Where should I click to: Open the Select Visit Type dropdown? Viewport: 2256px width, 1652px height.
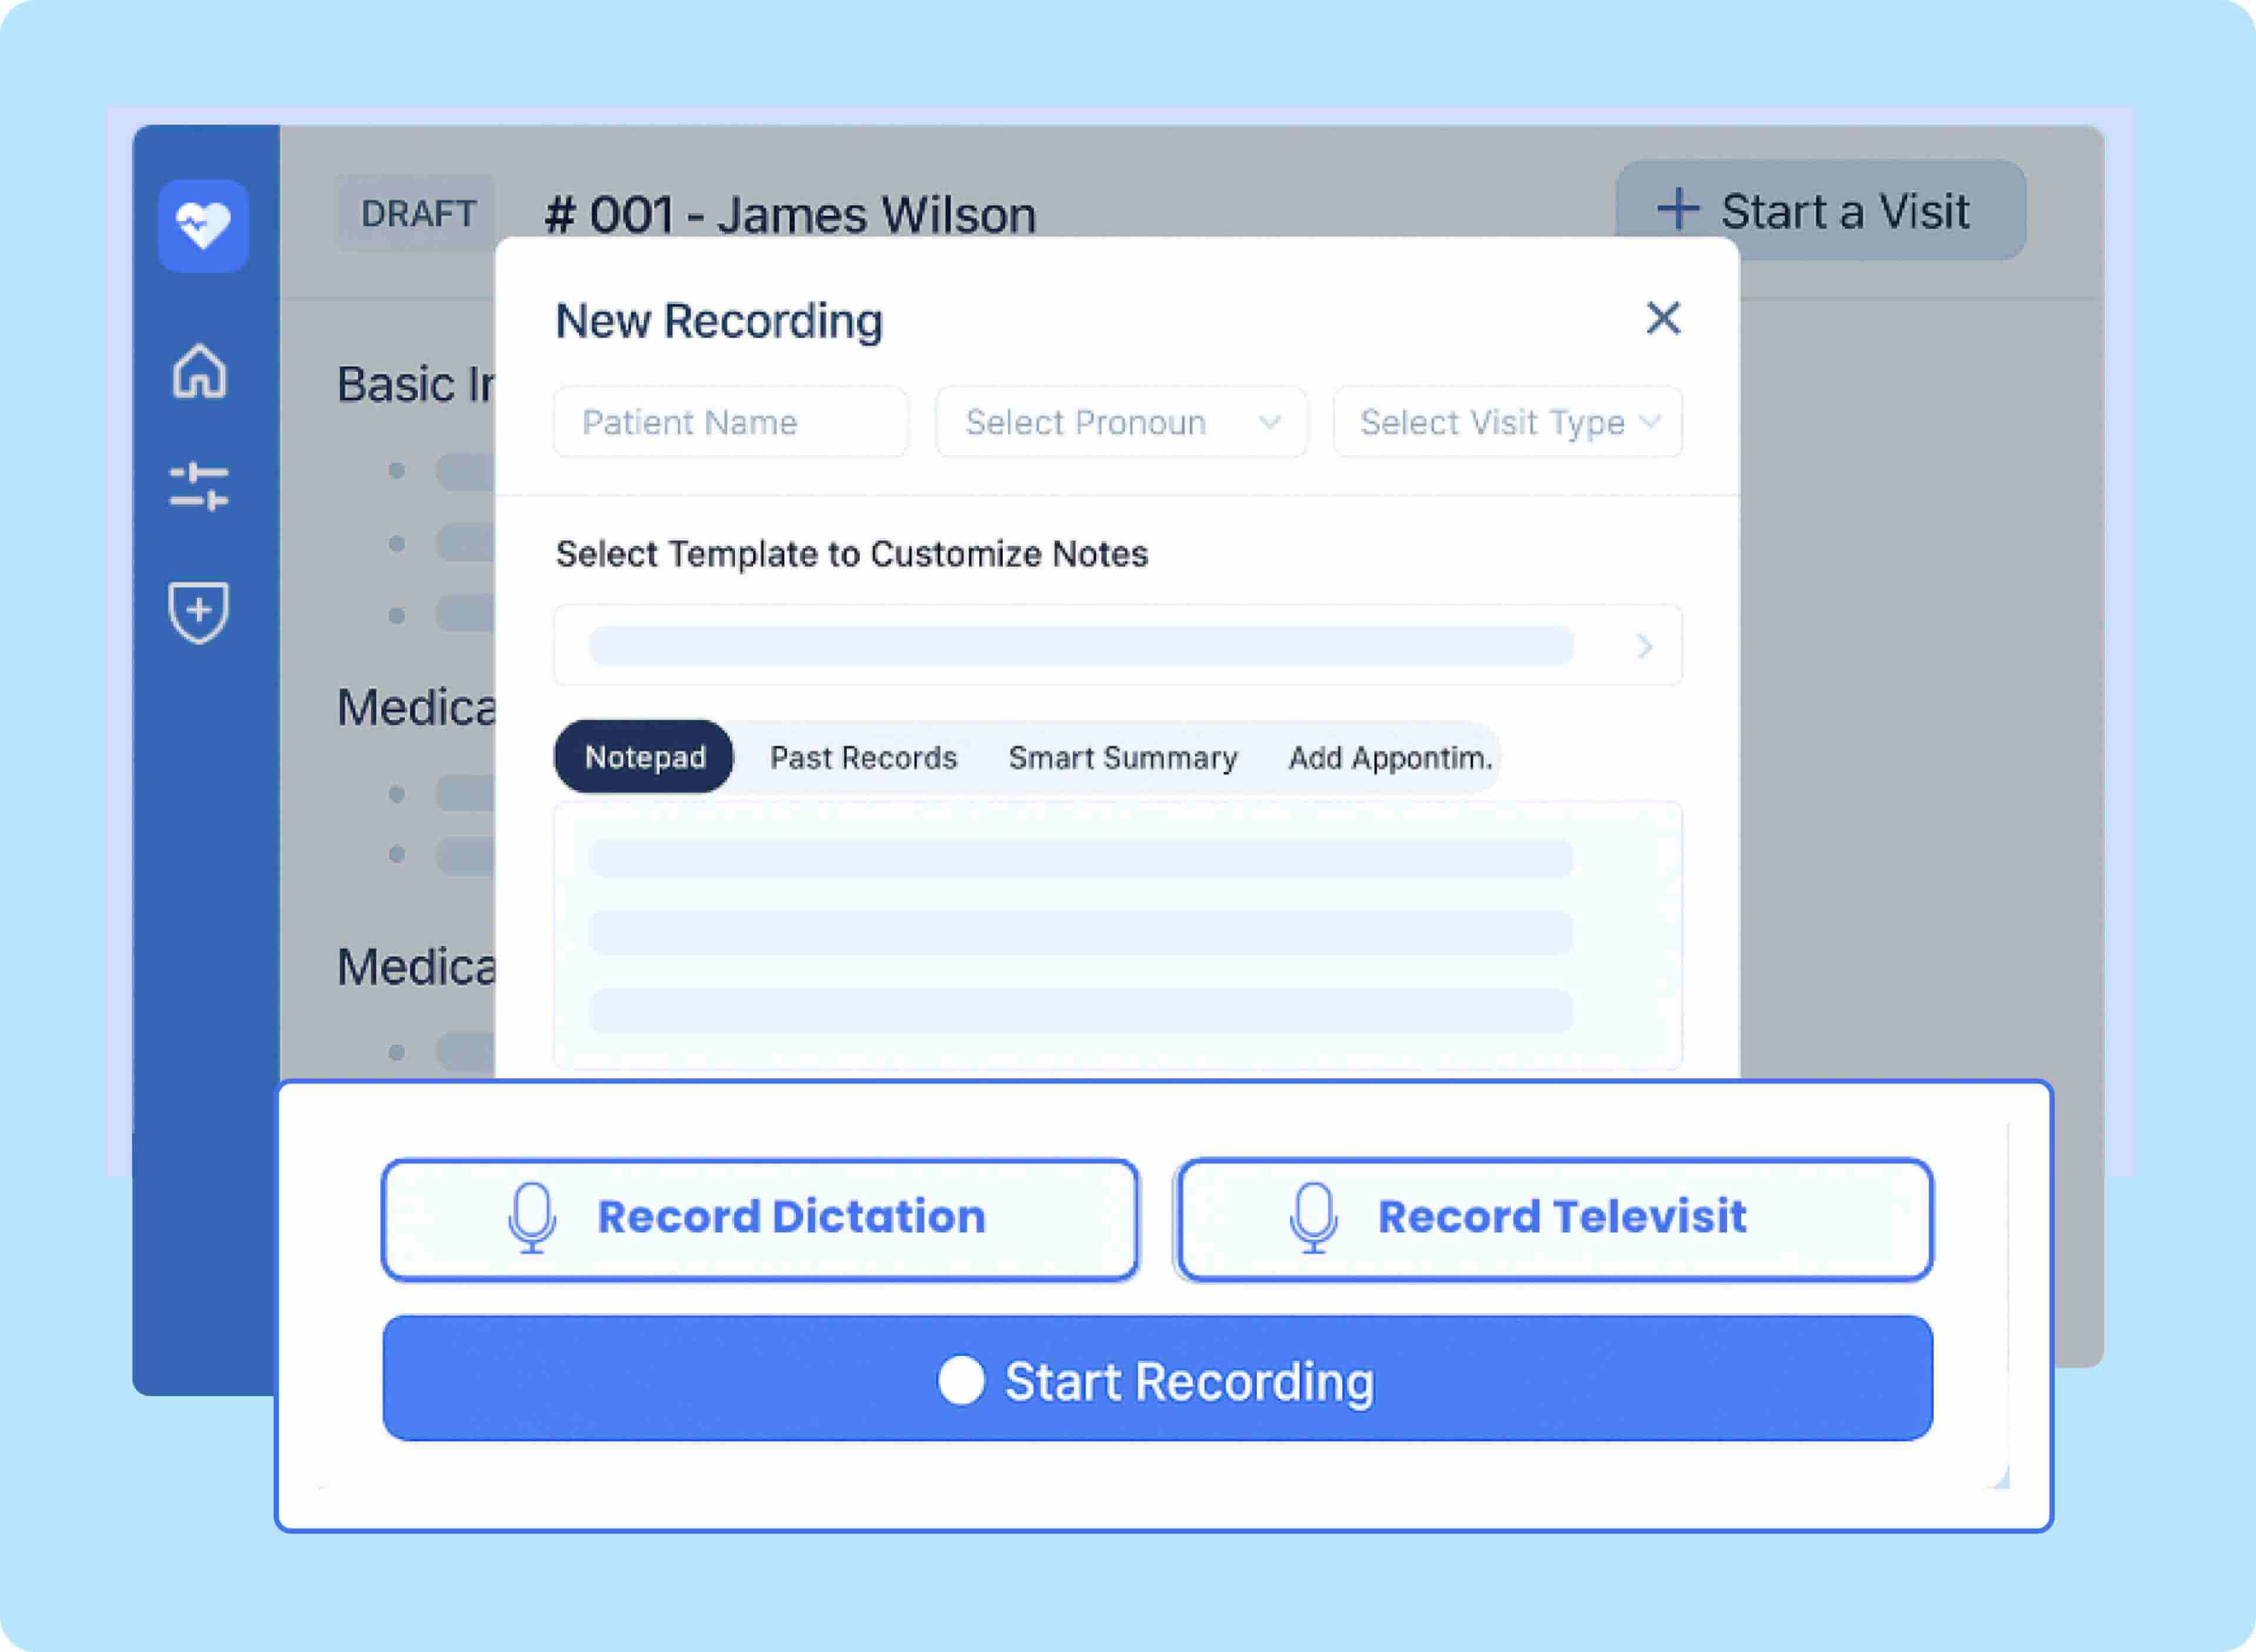(x=1507, y=422)
